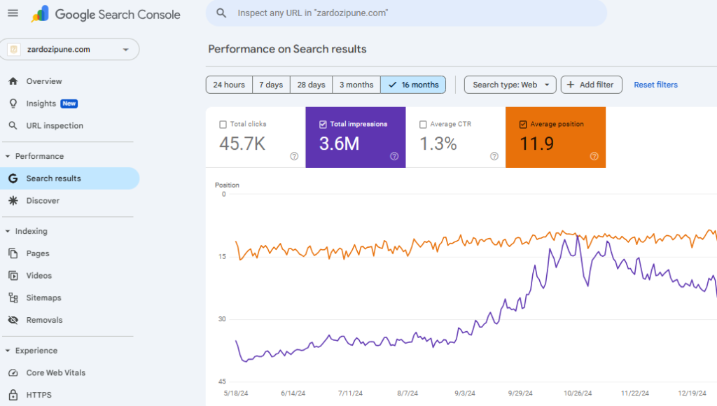Screen dimensions: 717x406
Task: Uncheck the Total impressions checkbox
Action: [x=323, y=125]
